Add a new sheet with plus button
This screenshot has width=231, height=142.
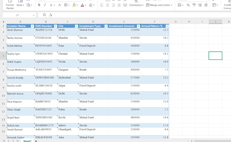tap(36, 141)
